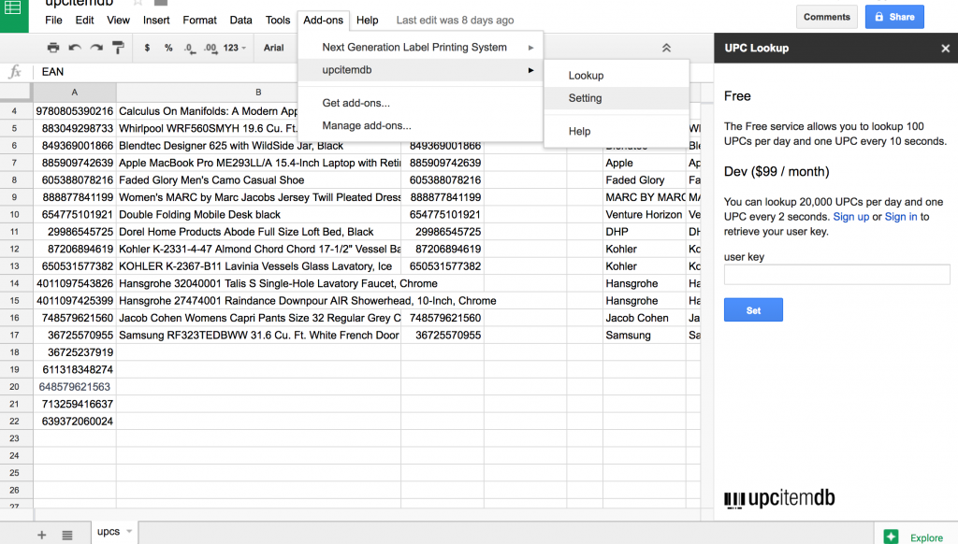
Task: Select cell 9780805390216
Action: tap(75, 111)
